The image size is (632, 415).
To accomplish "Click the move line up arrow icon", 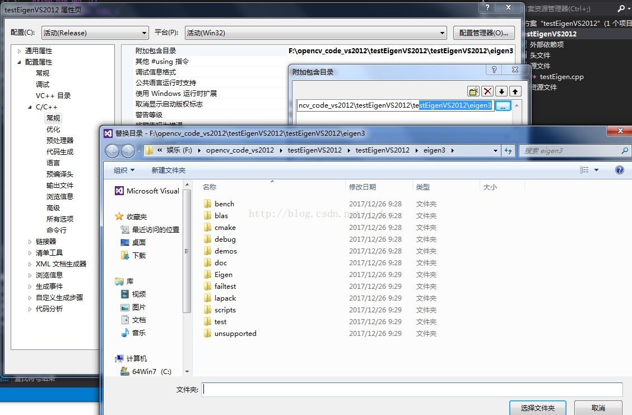I will [515, 91].
